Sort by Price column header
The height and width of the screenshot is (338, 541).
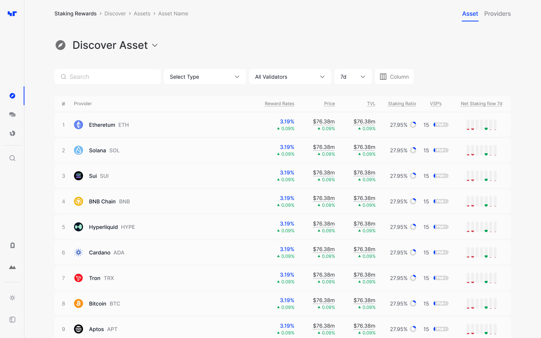tap(329, 104)
